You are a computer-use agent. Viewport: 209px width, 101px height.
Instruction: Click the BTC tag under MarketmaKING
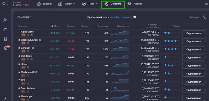pyautogui.click(x=23, y=75)
